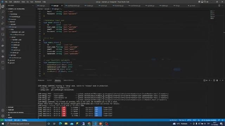Image resolution: width=225 pixels, height=126 pixels.
Task: Split the editor right
Action: [219, 6]
